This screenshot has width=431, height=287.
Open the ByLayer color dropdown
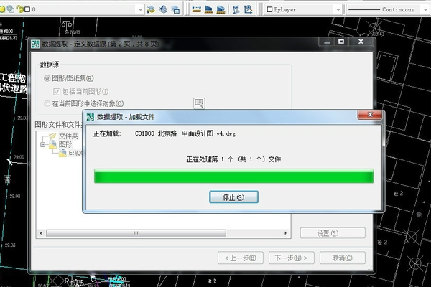click(x=338, y=9)
